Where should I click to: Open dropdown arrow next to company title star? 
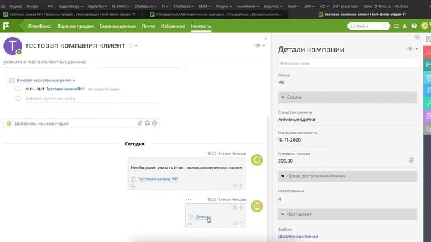tap(136, 46)
